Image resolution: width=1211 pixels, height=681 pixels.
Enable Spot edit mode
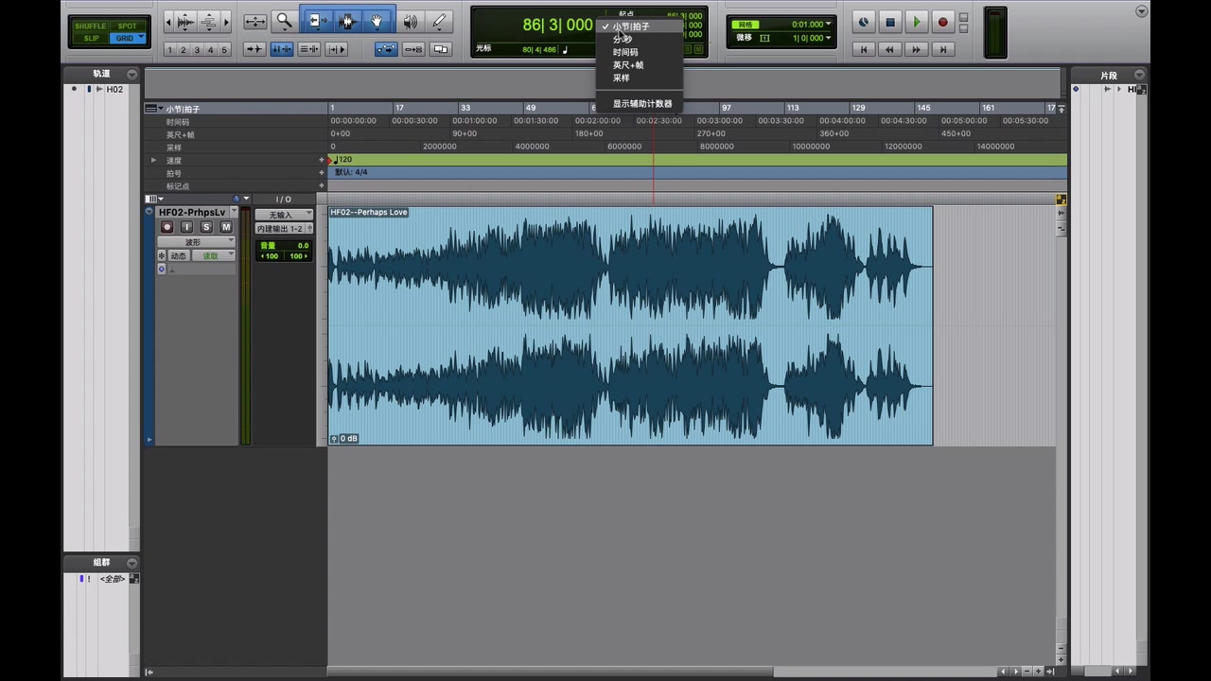(127, 26)
